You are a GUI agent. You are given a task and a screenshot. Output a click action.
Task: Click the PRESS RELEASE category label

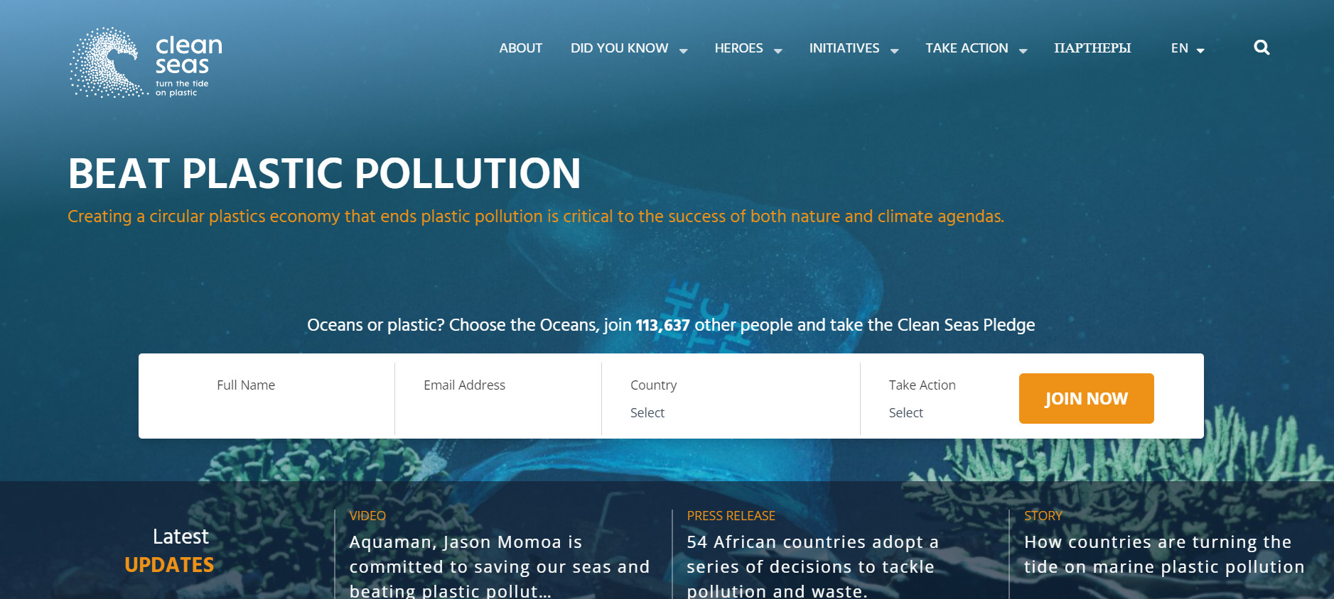731,516
